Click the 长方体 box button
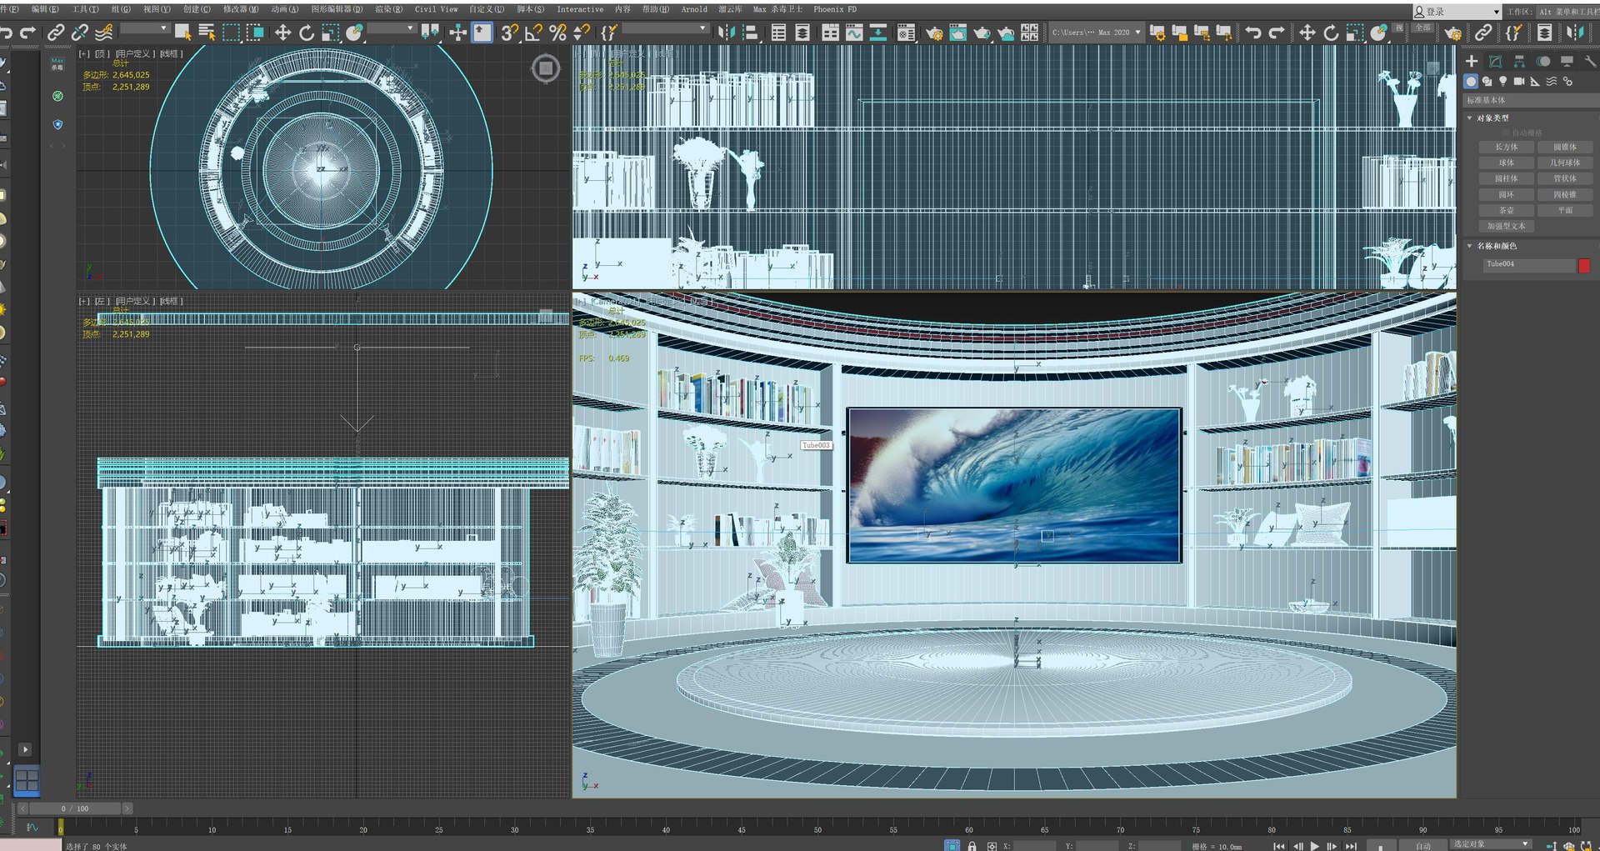This screenshot has height=851, width=1600. coord(1507,147)
